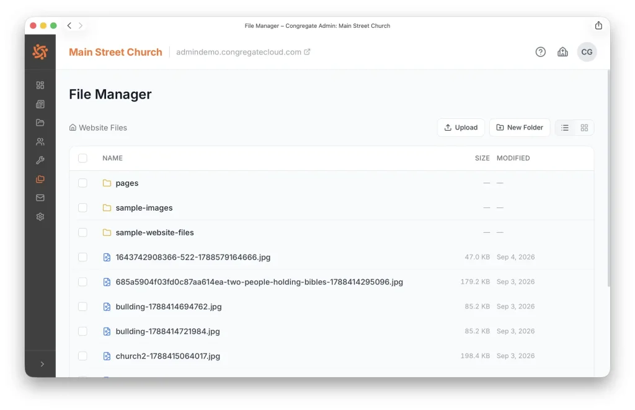Open admindemo.congregatecloud.com link
This screenshot has height=410, width=635.
click(243, 52)
